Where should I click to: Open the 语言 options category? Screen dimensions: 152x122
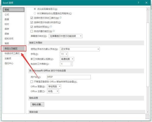[7, 34]
